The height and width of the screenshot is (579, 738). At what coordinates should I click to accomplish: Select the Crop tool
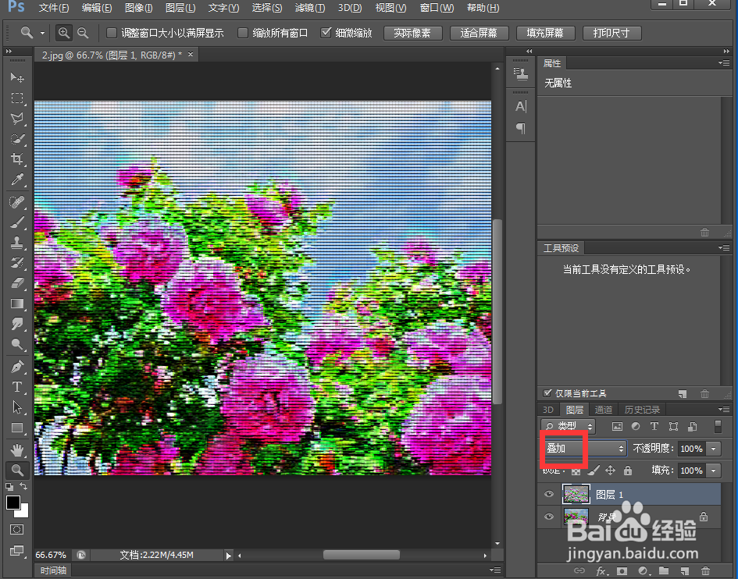click(17, 158)
